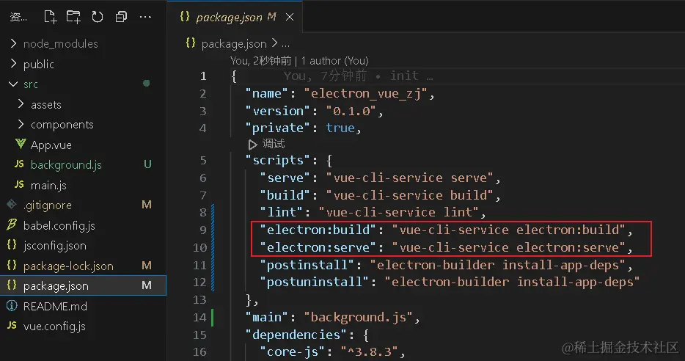This screenshot has height=361, width=685.
Task: Click the "electron:build" key on line 9
Action: point(318,230)
